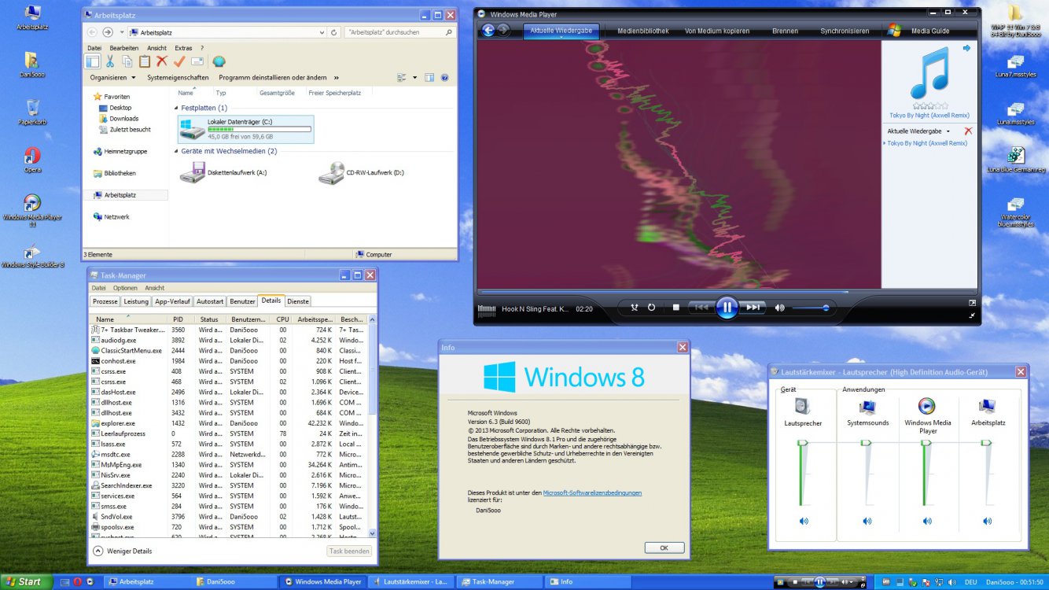Click Media Player back arrow button

488,30
